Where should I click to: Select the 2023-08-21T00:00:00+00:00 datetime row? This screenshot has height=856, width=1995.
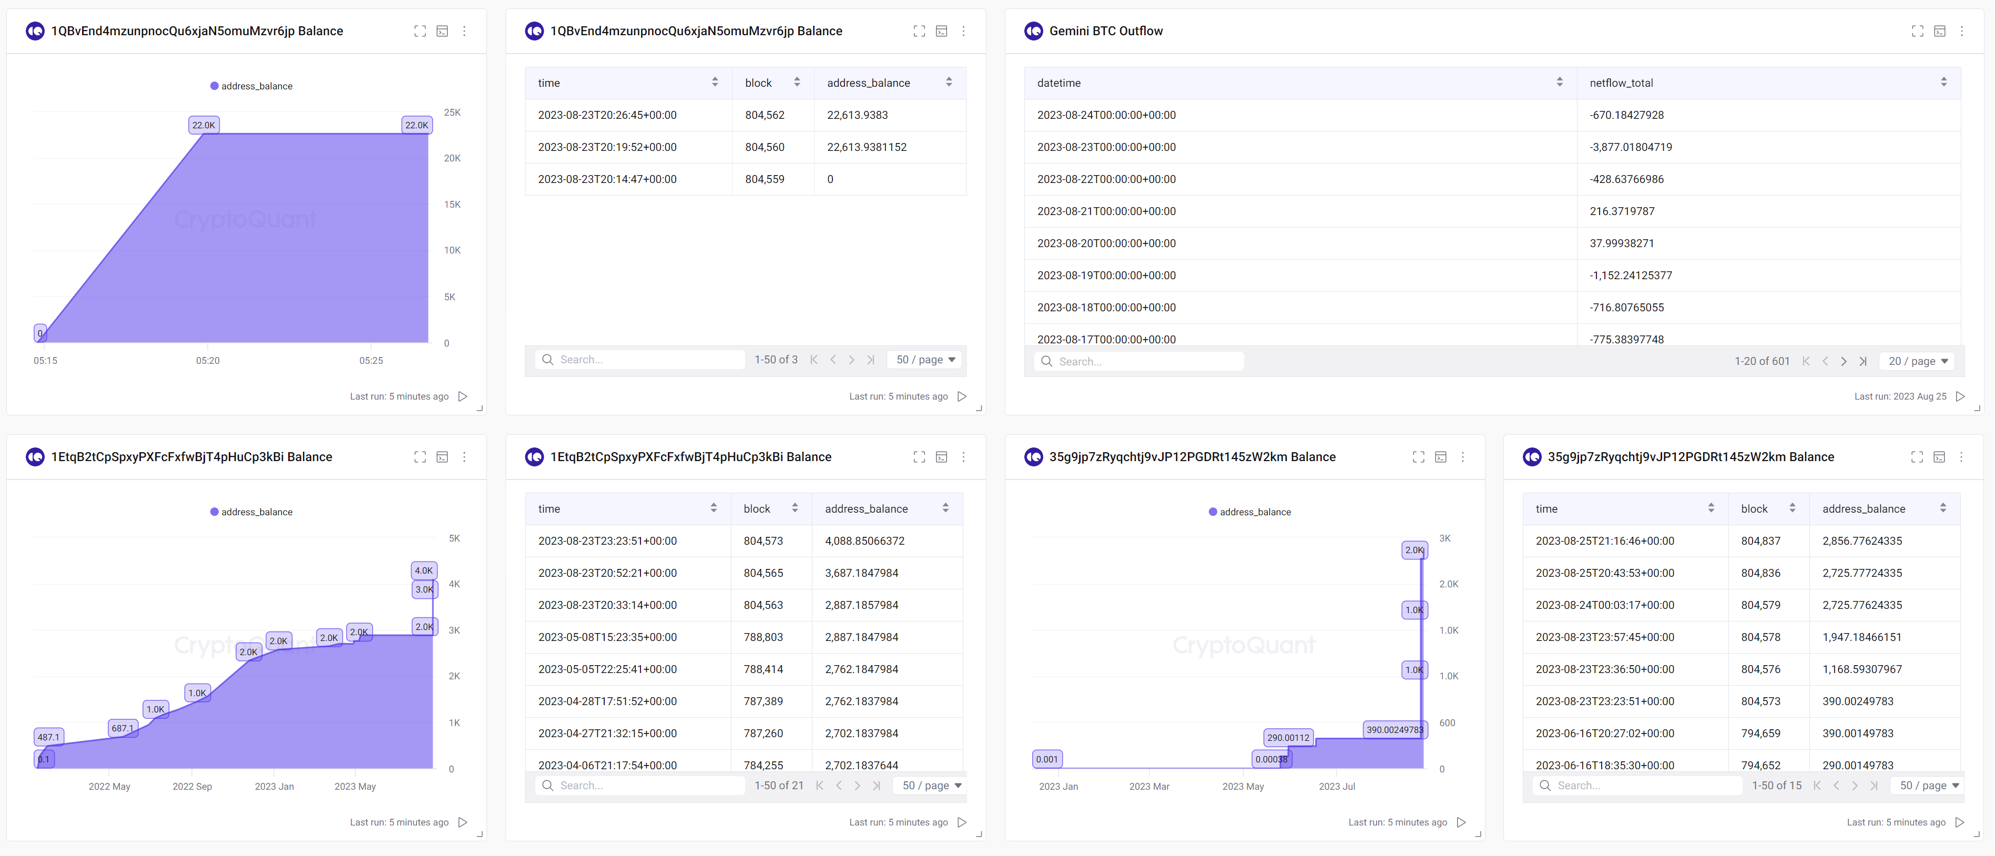point(1492,211)
